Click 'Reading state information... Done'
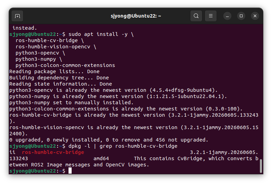The height and width of the screenshot is (184, 272). pos(61,84)
